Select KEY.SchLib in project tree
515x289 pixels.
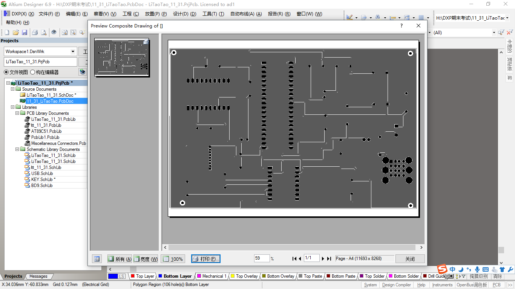pyautogui.click(x=42, y=179)
